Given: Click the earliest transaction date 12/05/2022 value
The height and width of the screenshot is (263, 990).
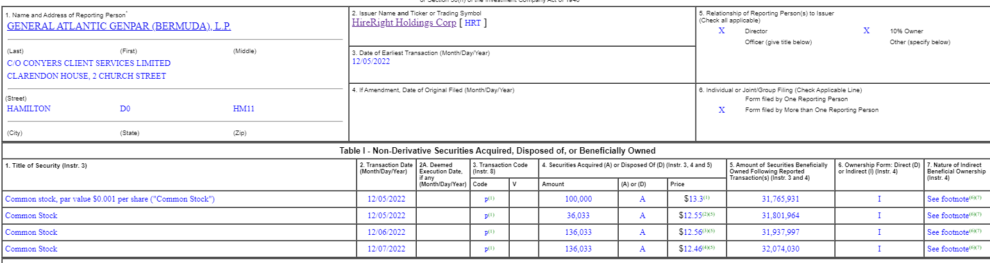Looking at the screenshot, I should [x=371, y=62].
